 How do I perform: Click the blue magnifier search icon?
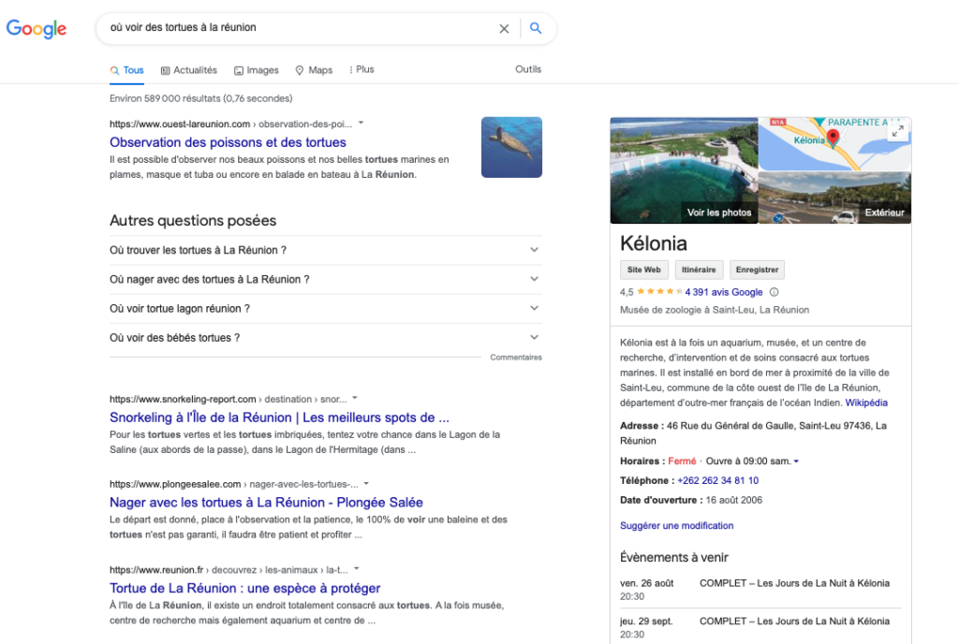tap(535, 28)
